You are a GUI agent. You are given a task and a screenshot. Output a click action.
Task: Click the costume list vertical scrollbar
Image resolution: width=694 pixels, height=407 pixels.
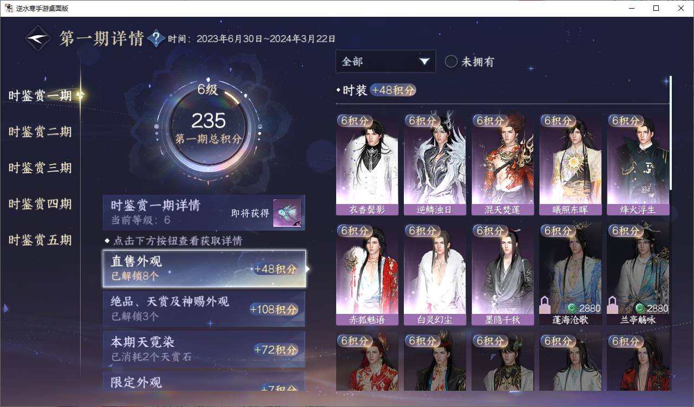[x=671, y=133]
